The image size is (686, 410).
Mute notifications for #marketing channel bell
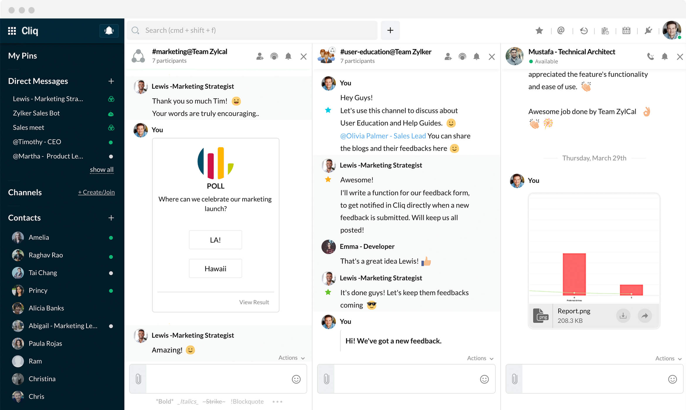coord(288,56)
